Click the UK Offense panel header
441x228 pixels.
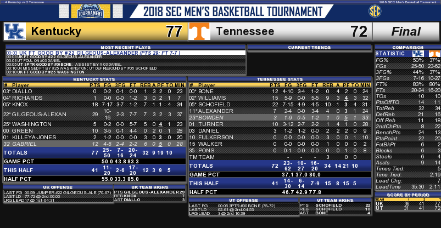pyautogui.click(x=58, y=187)
